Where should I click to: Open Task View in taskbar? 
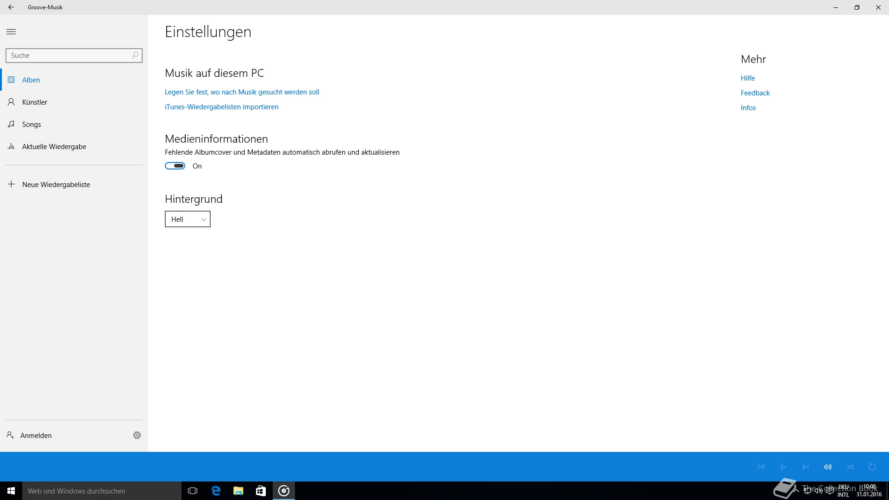[x=193, y=491]
